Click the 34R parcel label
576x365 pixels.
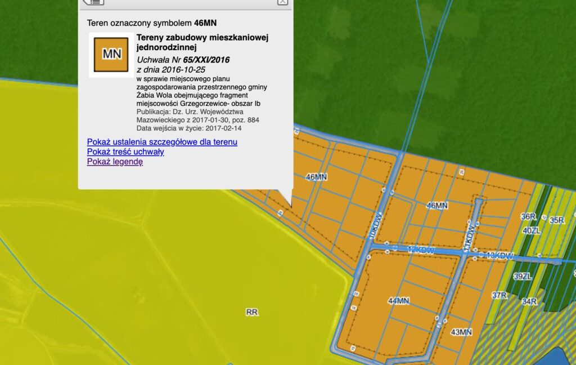[529, 302]
